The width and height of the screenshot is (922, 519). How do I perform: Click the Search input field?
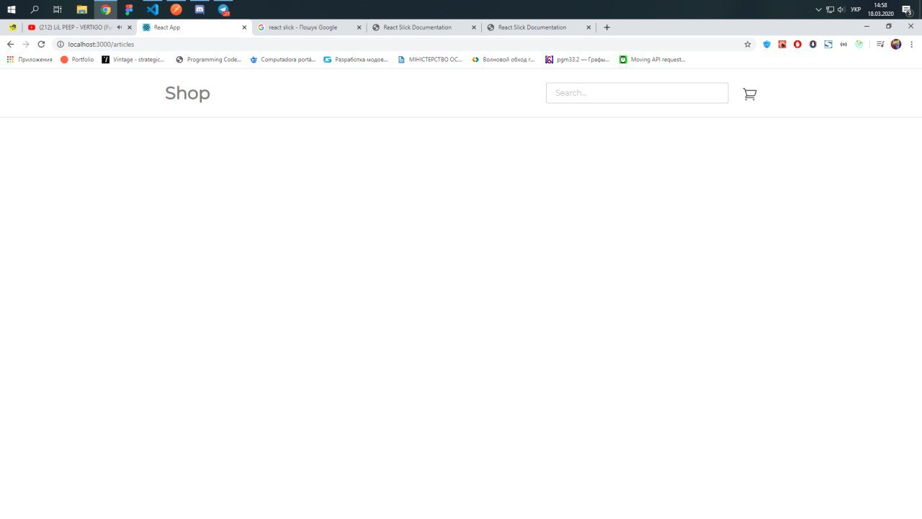coord(637,93)
